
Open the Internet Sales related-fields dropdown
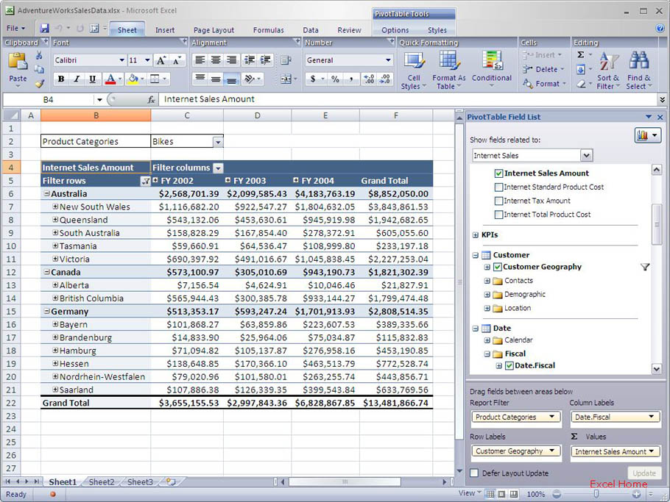(586, 156)
